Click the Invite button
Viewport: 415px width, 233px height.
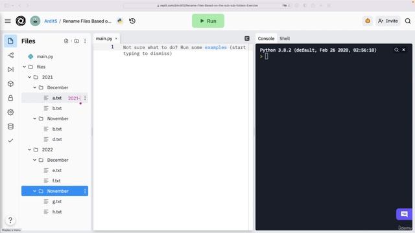click(388, 21)
